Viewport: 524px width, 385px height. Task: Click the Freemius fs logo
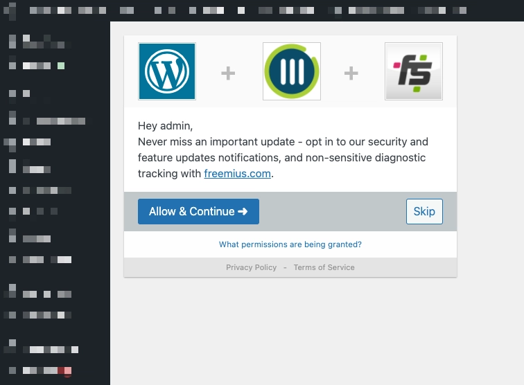pyautogui.click(x=413, y=71)
